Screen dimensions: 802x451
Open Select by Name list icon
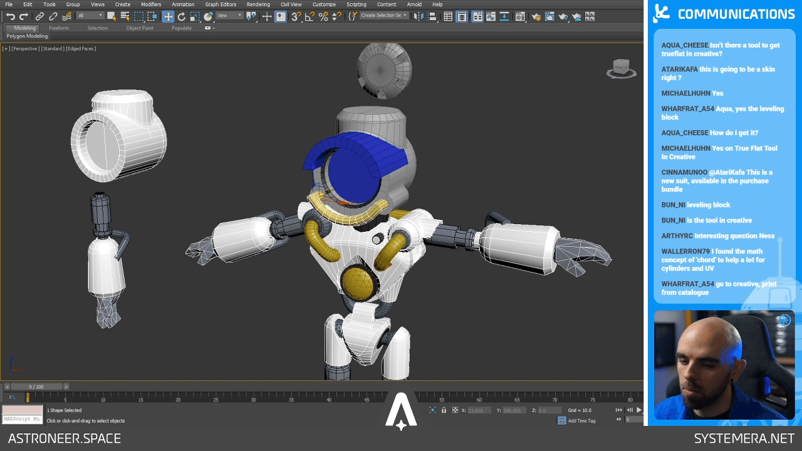coord(125,16)
